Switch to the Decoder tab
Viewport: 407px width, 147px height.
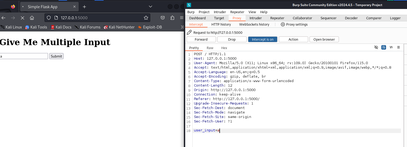click(x=351, y=18)
